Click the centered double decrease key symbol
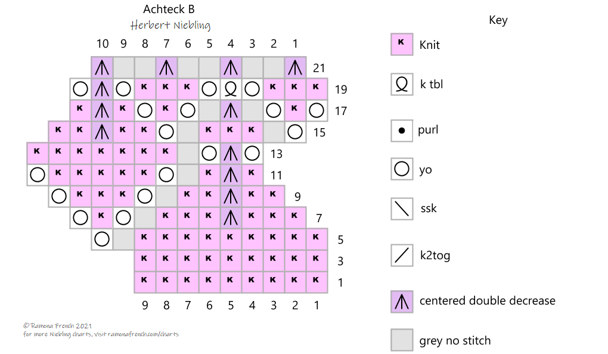 pos(402,301)
